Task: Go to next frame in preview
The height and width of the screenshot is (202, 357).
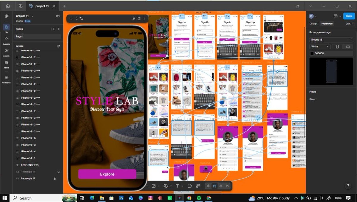Action: [x=76, y=18]
